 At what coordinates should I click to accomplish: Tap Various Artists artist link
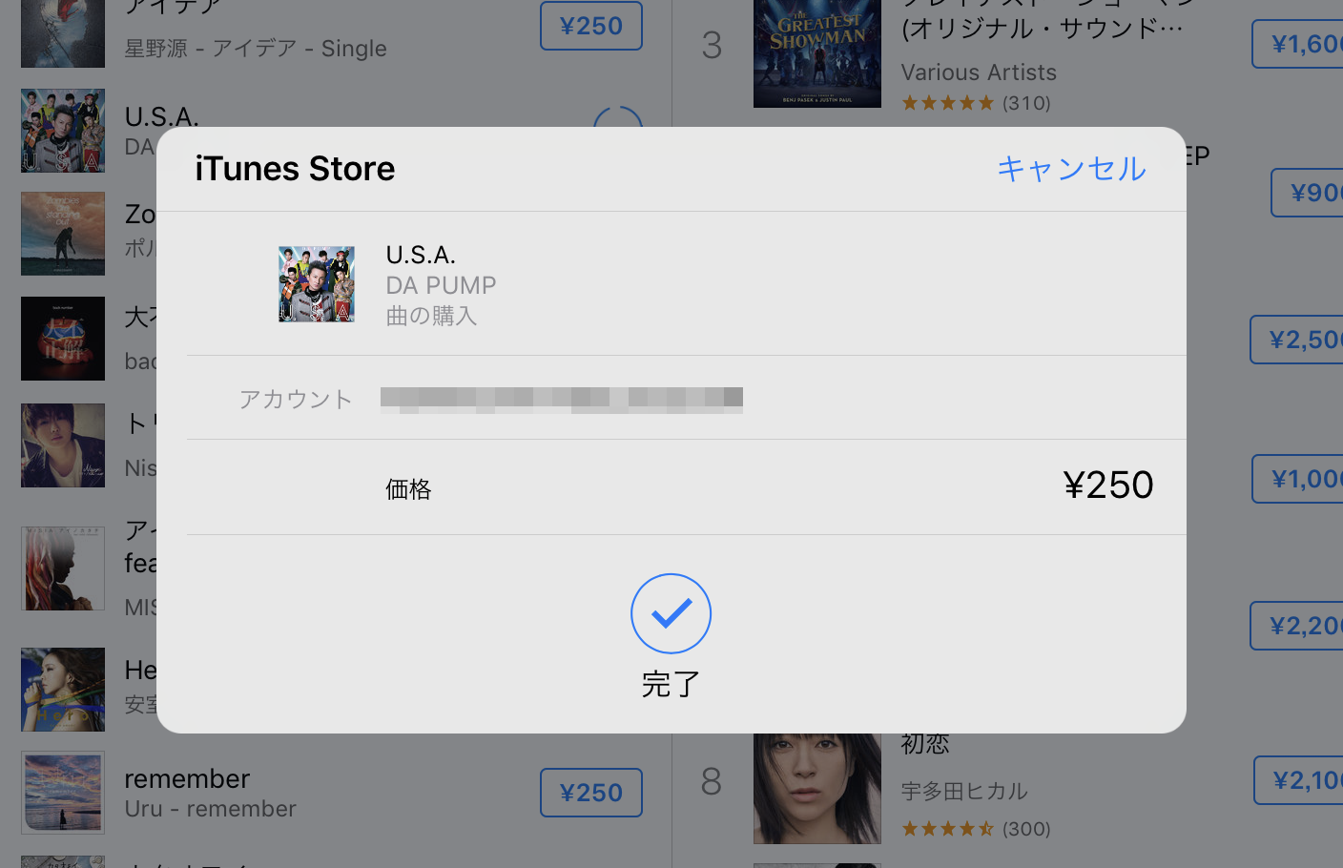pyautogui.click(x=979, y=72)
